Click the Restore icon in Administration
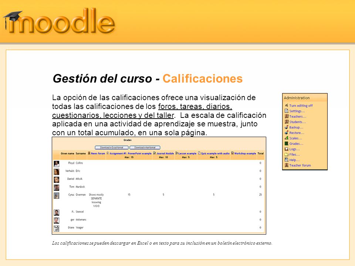 coord(286,133)
